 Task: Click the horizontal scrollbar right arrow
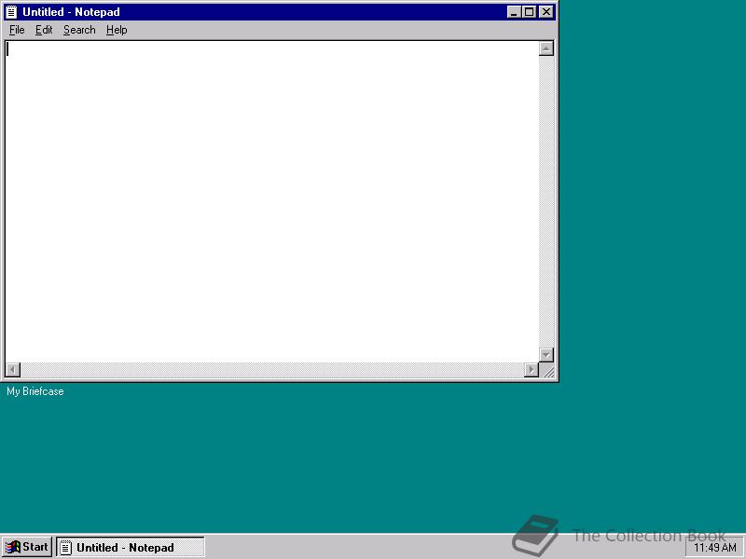click(532, 369)
